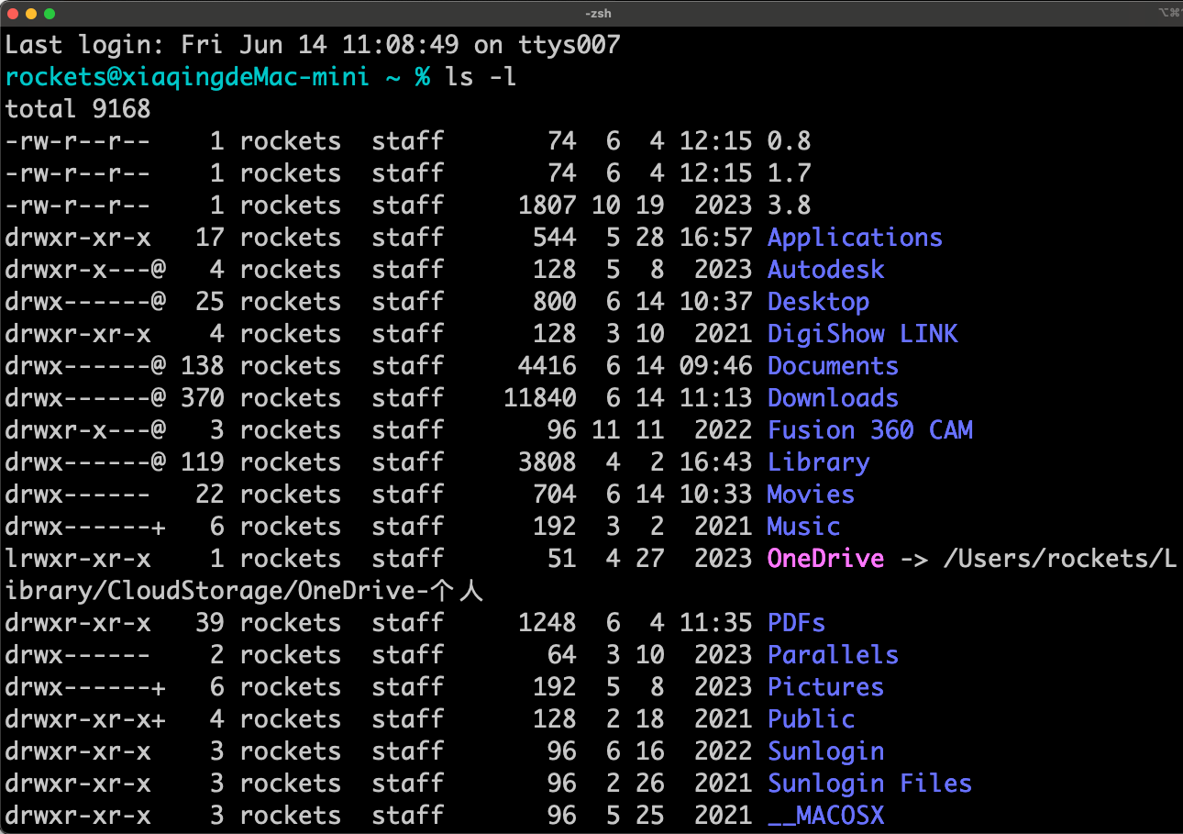This screenshot has height=834, width=1183.
Task: Click the red close window button
Action: tap(13, 13)
